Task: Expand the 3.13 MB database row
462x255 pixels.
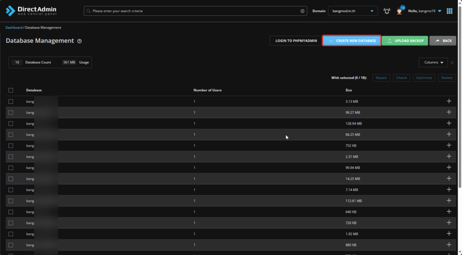Action: pos(449,102)
